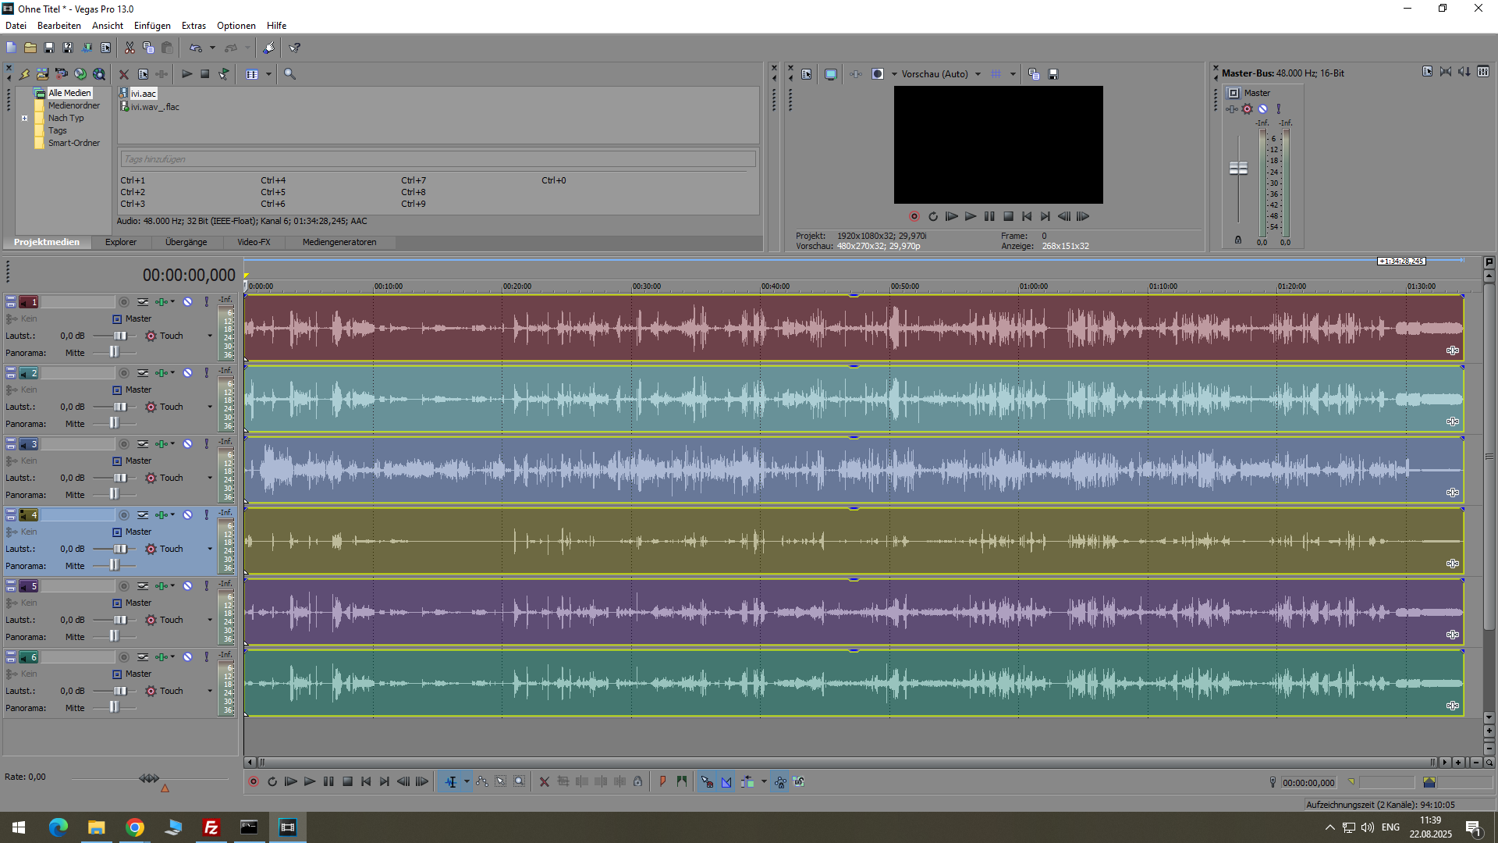
Task: Open the Extras menu
Action: coord(193,26)
